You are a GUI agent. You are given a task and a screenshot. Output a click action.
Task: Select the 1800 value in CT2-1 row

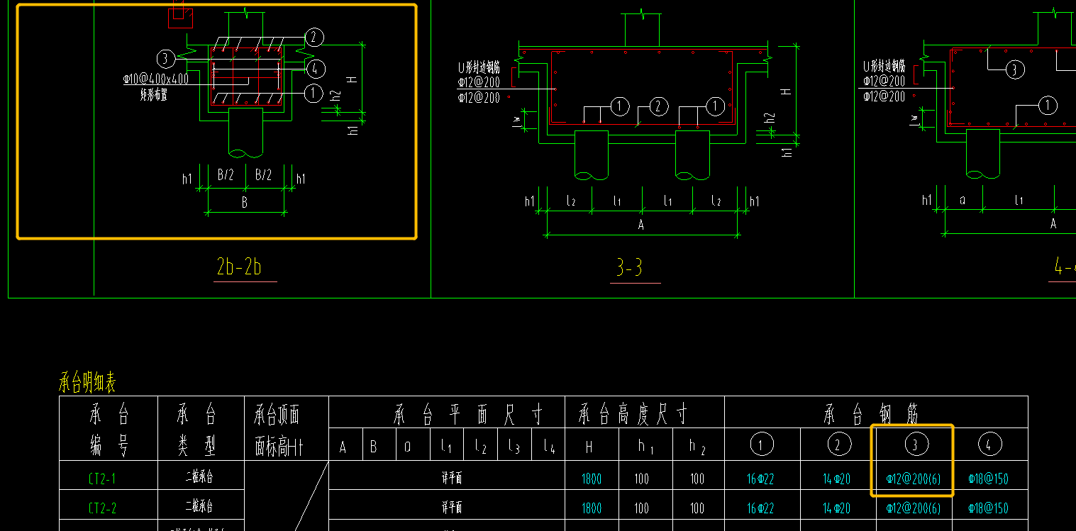(592, 479)
